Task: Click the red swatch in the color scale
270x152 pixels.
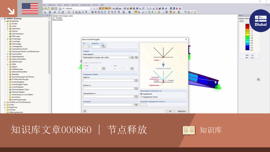Action: [247, 27]
